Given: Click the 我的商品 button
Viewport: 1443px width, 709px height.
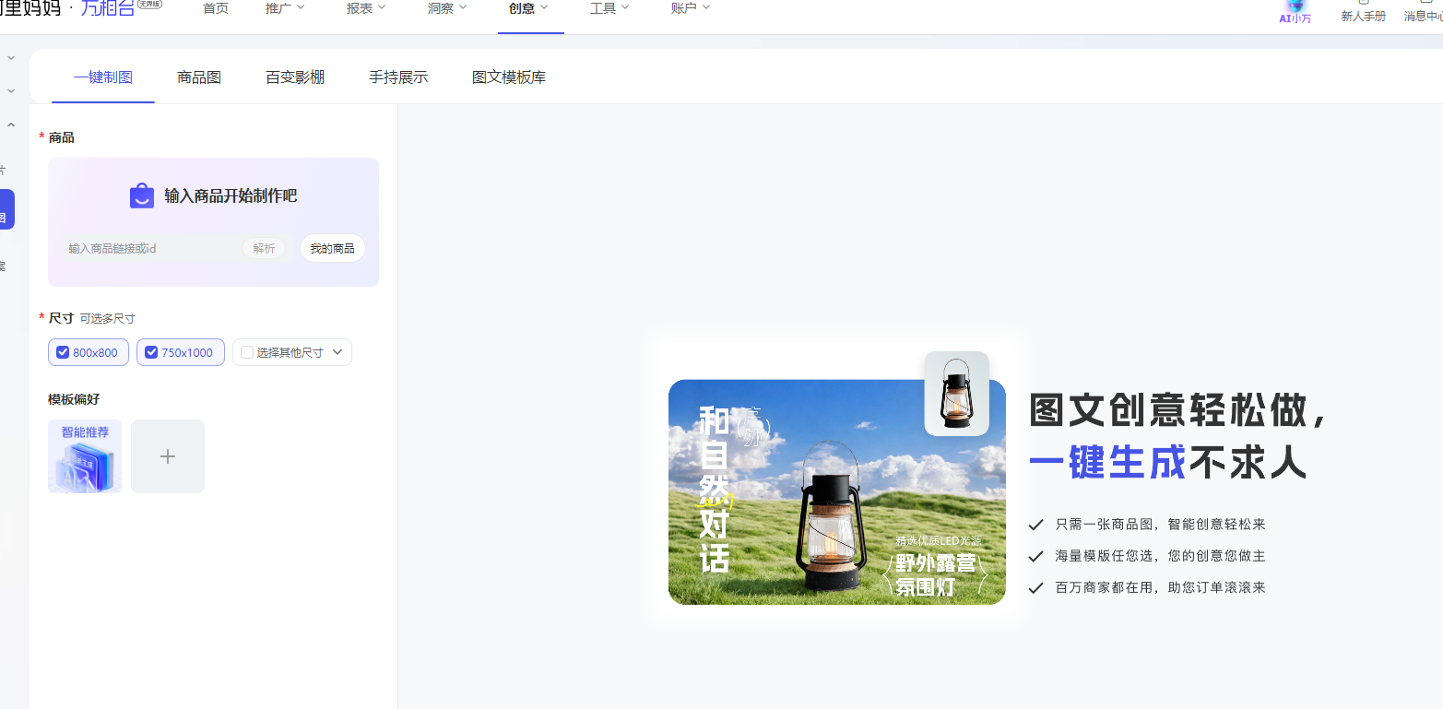Looking at the screenshot, I should 332,248.
